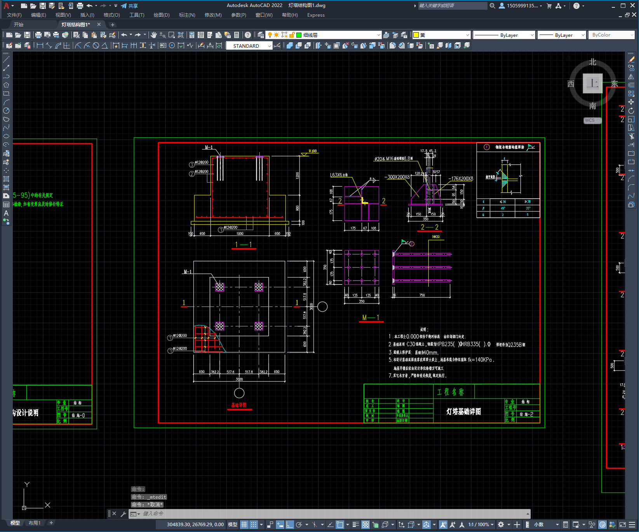This screenshot has width=639, height=532.
Task: Select the Trim scissors tool
Action: [x=631, y=136]
